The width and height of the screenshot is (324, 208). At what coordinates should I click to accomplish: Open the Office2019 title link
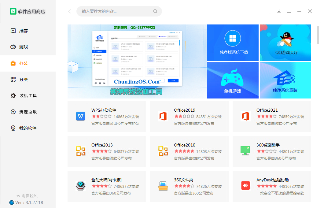pos(185,110)
